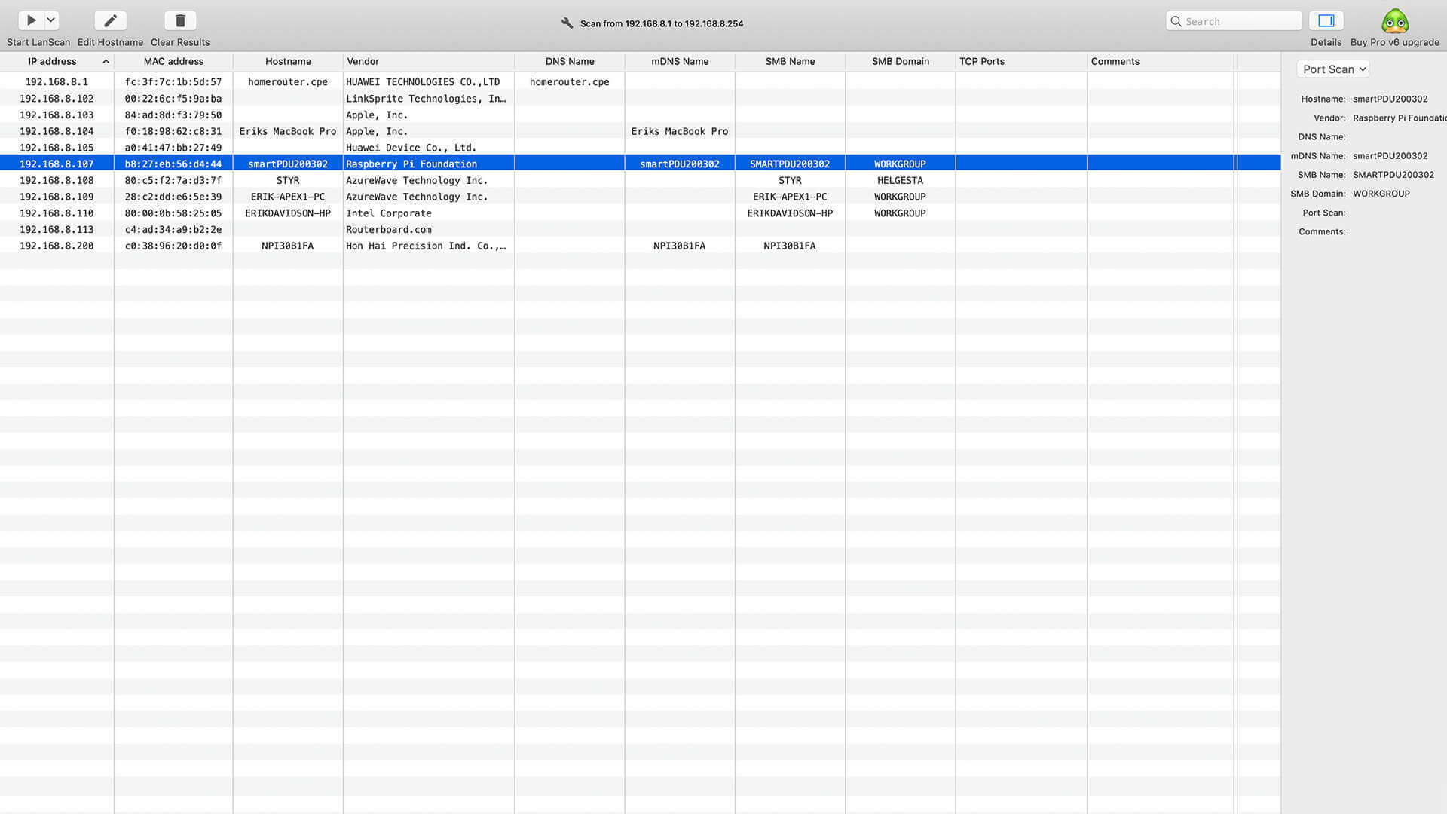Open the Port Scan dropdown

[x=1333, y=69]
